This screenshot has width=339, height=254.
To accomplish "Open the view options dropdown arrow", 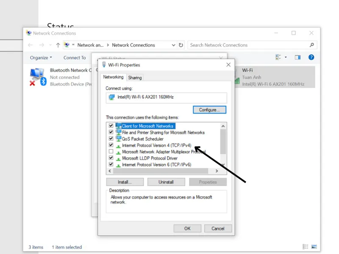I will (x=286, y=57).
